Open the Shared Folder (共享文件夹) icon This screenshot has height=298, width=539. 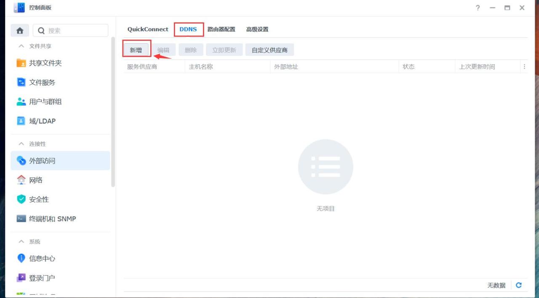click(21, 63)
